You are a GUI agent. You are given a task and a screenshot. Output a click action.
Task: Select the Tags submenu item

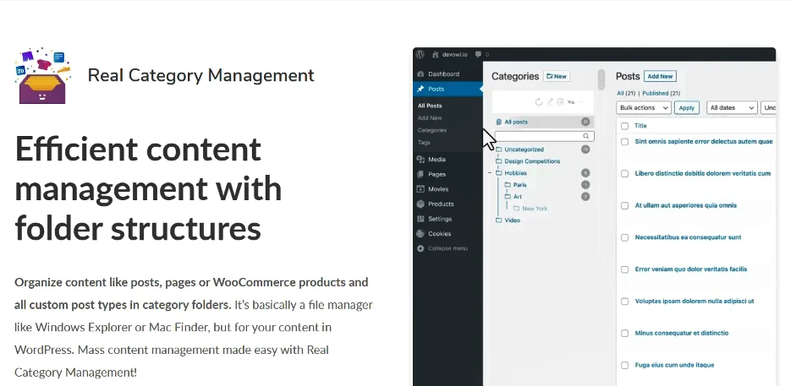424,143
